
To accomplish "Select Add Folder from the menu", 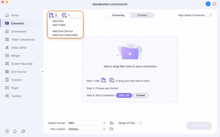I will click(59, 25).
